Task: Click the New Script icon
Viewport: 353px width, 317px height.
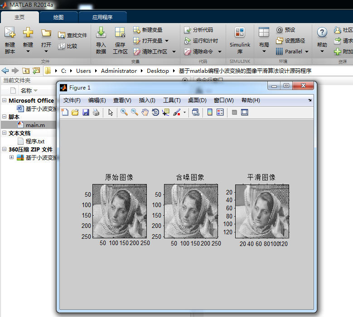Action: pos(10,33)
